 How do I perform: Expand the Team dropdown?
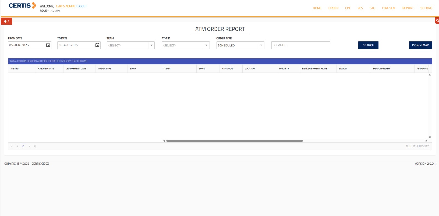pos(151,45)
